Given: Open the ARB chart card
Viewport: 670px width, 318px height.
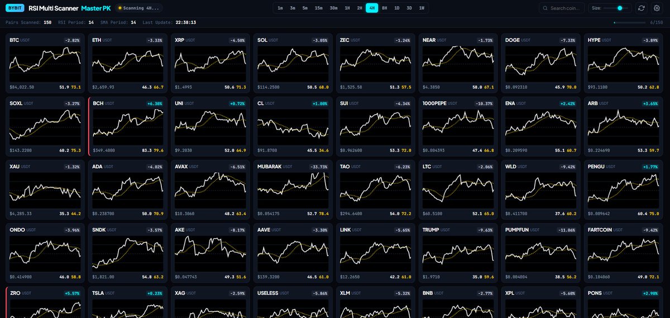Looking at the screenshot, I should click(623, 126).
